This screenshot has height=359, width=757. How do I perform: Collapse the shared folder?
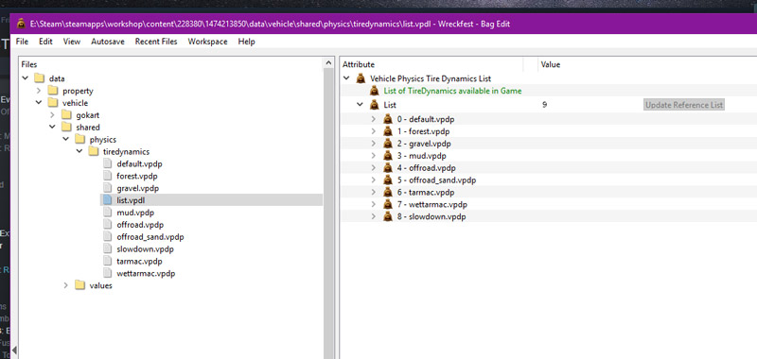tap(52, 128)
